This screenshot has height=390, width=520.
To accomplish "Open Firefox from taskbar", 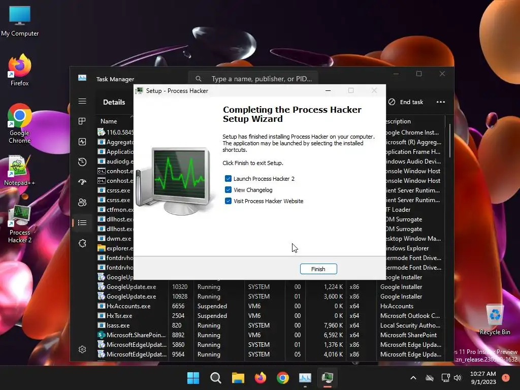I will click(x=261, y=378).
